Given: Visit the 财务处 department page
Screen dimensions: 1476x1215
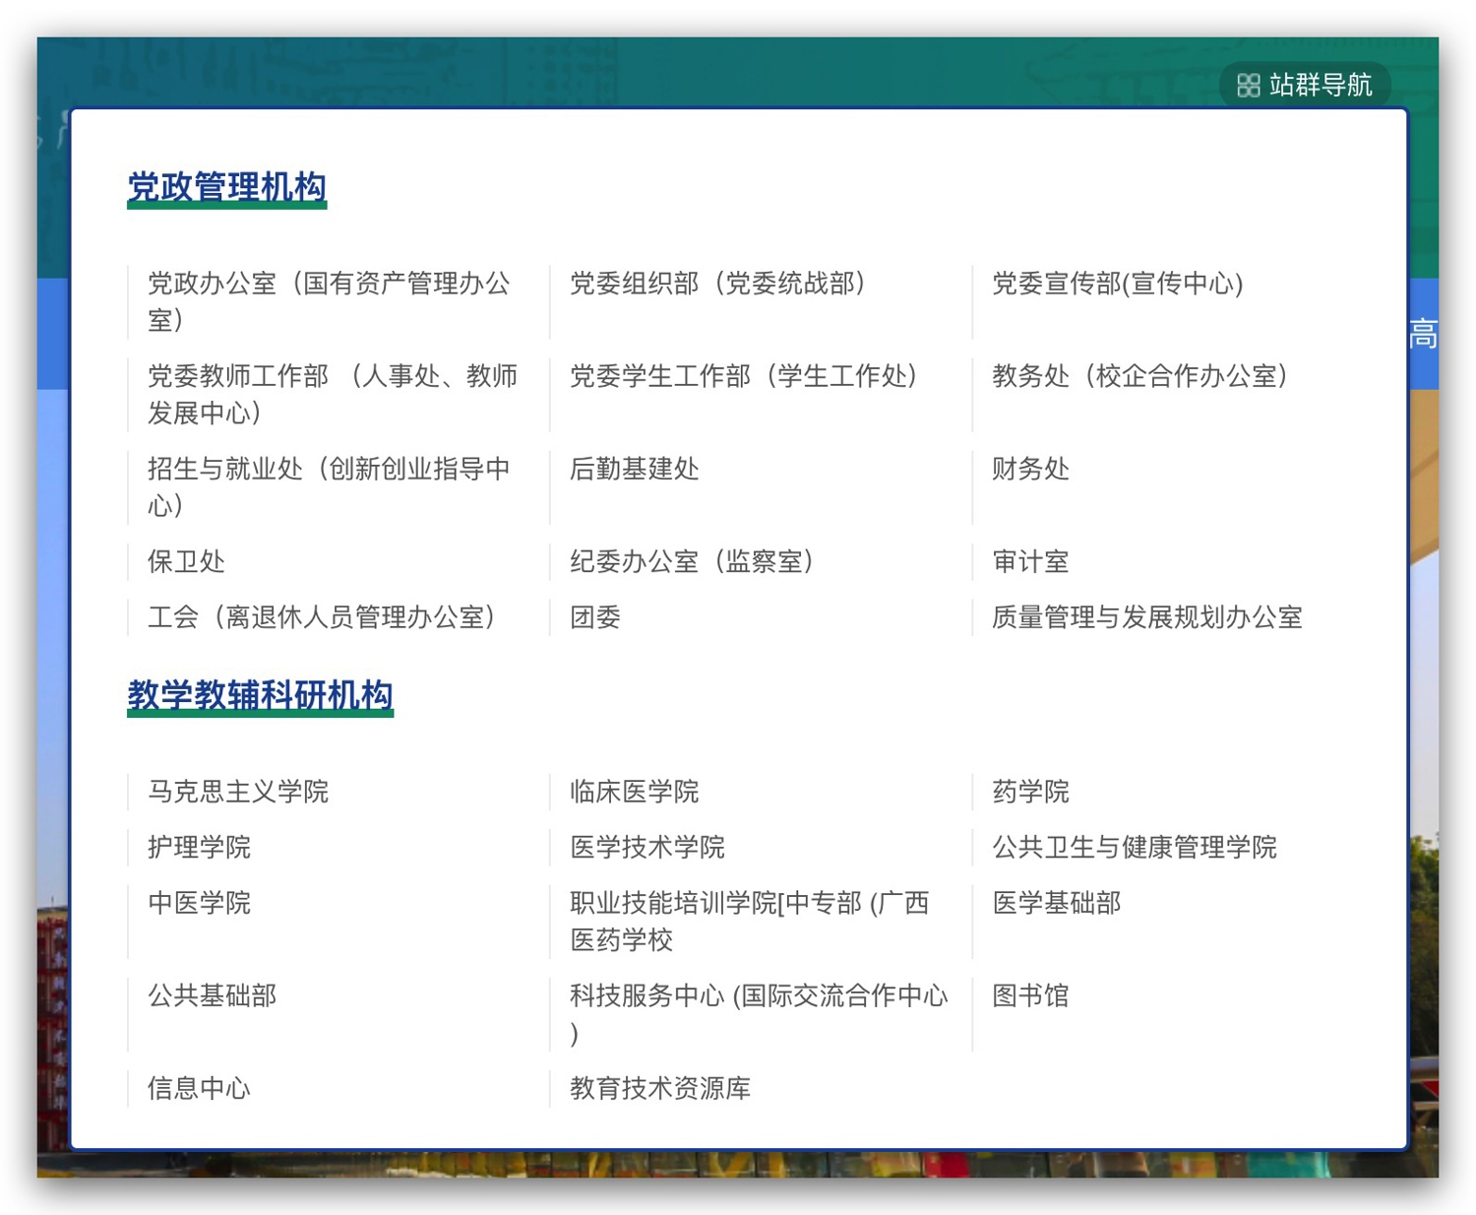Looking at the screenshot, I should click(x=1029, y=469).
